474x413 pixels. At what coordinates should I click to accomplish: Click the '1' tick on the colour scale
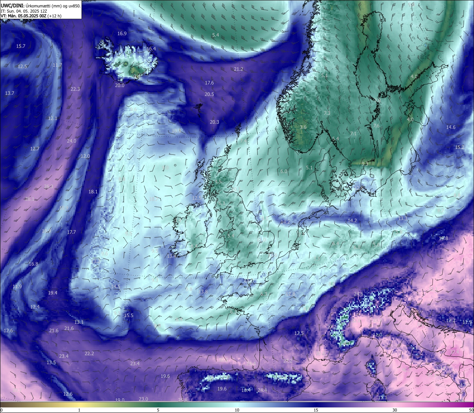coord(79,410)
